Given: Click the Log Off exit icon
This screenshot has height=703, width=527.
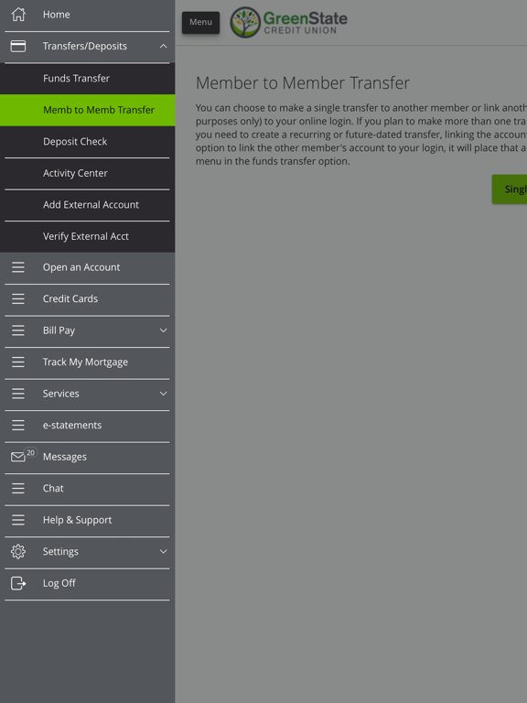Looking at the screenshot, I should click(x=18, y=583).
